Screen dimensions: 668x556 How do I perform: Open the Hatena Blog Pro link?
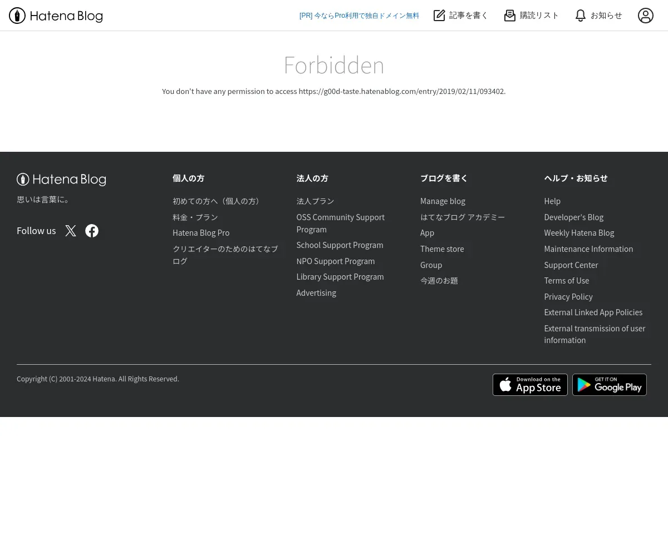click(x=201, y=233)
